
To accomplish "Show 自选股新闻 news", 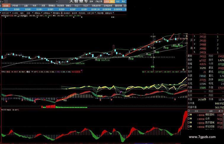I will tap(107, 9).
